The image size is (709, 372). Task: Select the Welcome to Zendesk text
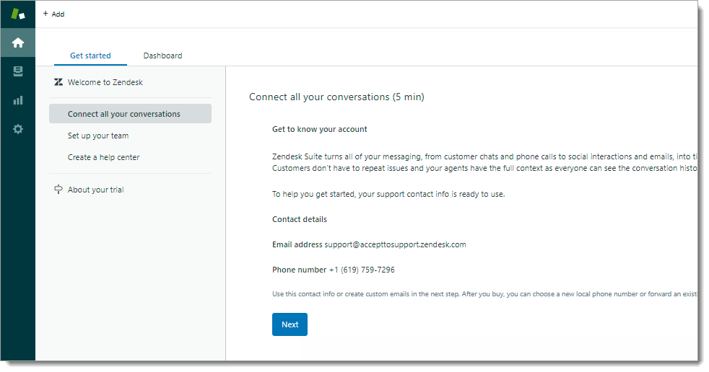[x=105, y=82]
